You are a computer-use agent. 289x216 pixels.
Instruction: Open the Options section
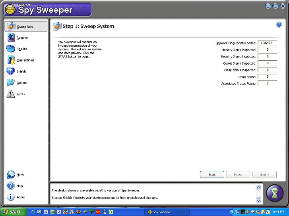click(17, 82)
